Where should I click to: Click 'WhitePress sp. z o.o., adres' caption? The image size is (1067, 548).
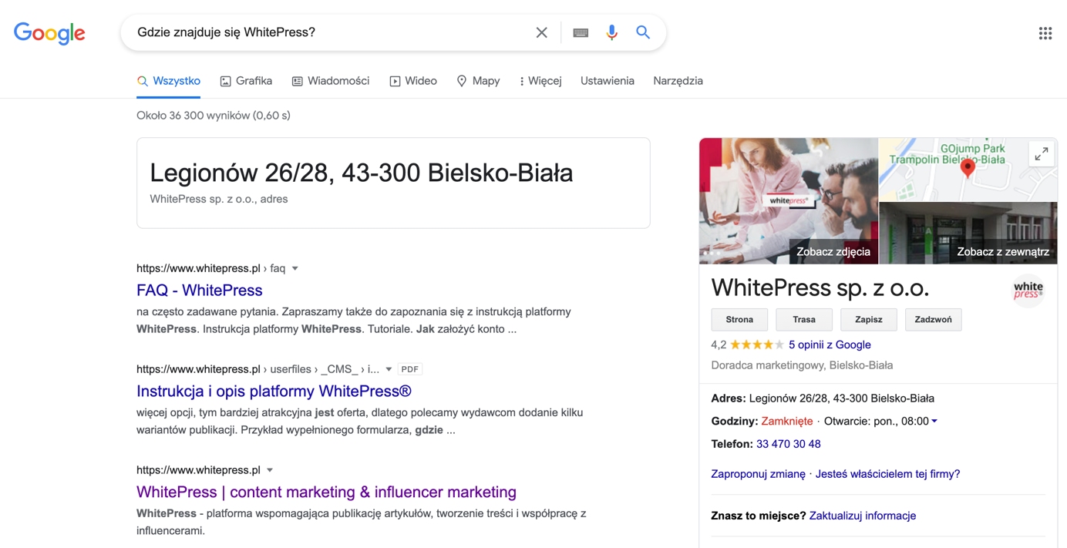coord(219,199)
